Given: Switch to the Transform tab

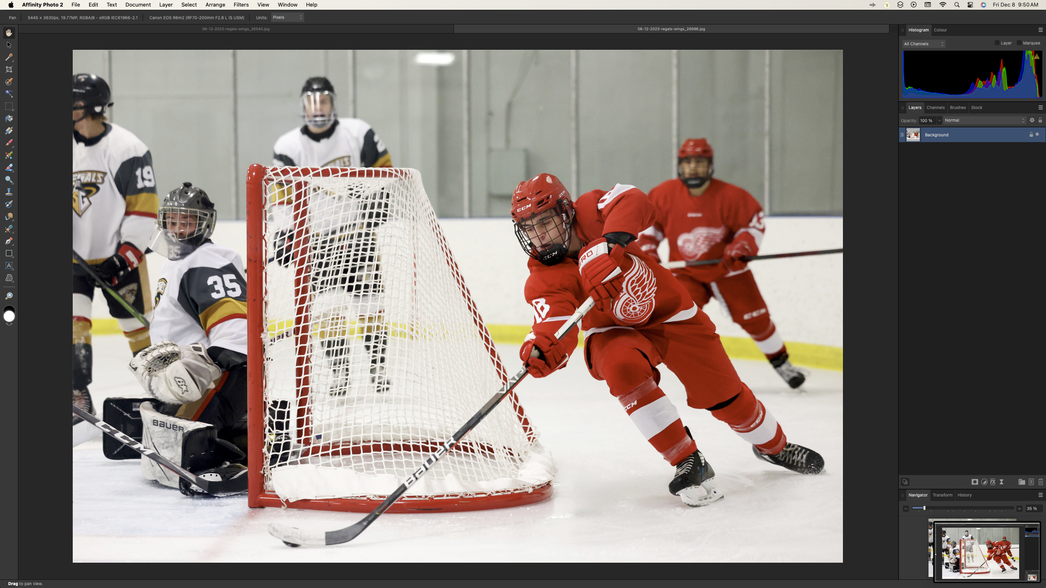Looking at the screenshot, I should tap(942, 495).
